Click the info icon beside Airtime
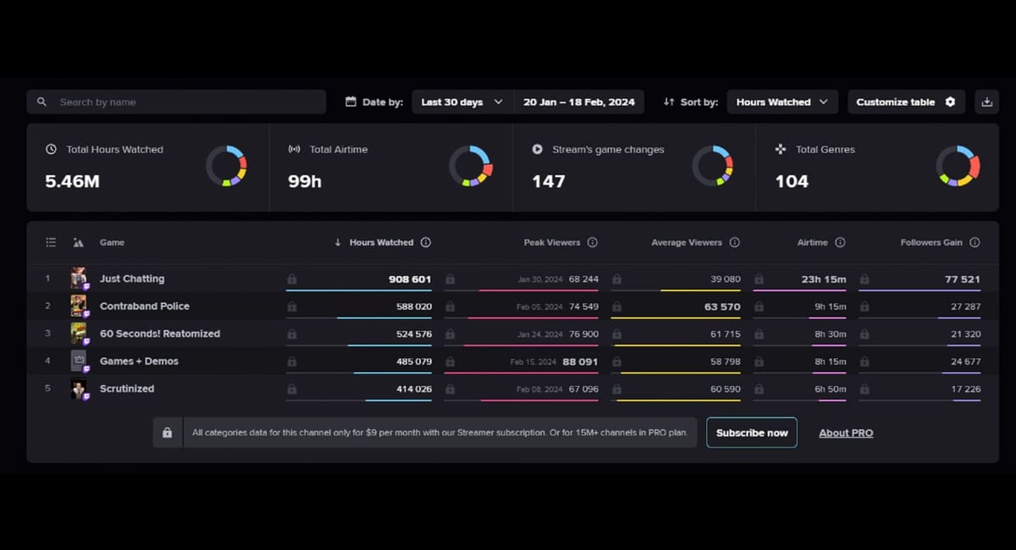This screenshot has width=1016, height=550. point(840,242)
